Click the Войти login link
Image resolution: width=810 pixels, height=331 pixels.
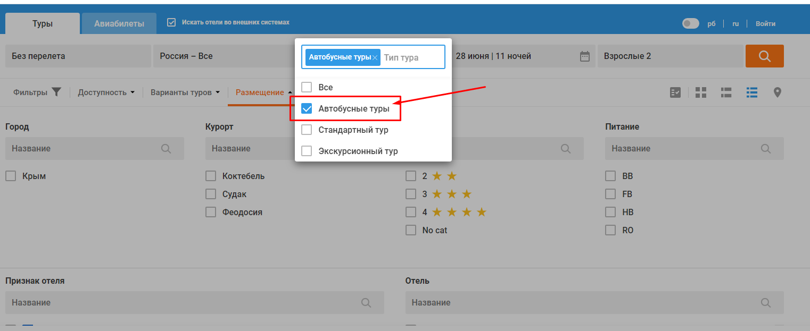765,24
